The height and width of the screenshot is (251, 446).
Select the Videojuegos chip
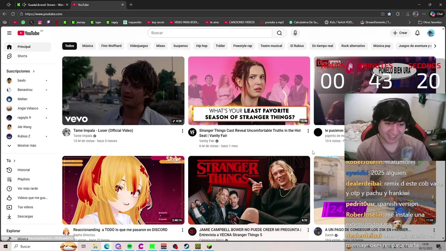tap(139, 46)
